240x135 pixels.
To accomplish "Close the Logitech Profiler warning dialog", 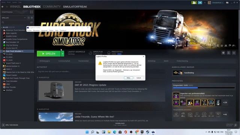I will coord(143,57).
